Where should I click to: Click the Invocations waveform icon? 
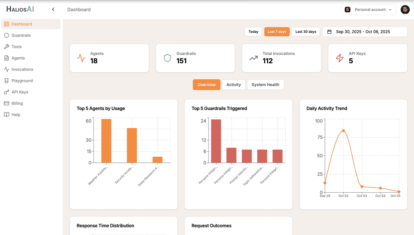[6, 69]
